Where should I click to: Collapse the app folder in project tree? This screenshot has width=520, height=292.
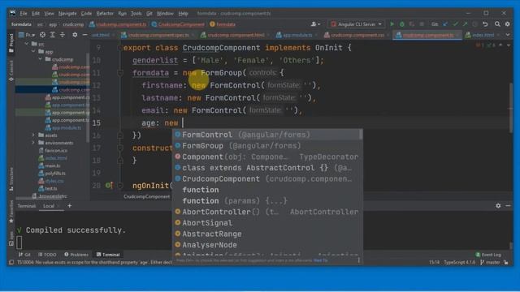(x=33, y=52)
